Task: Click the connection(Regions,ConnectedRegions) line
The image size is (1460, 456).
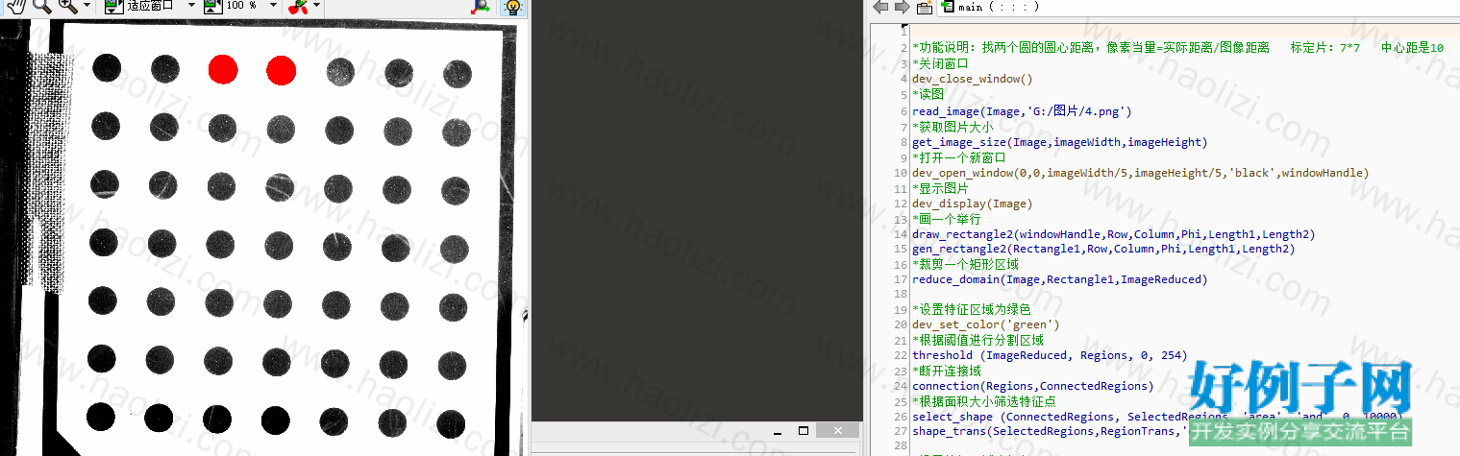Action: point(1032,386)
